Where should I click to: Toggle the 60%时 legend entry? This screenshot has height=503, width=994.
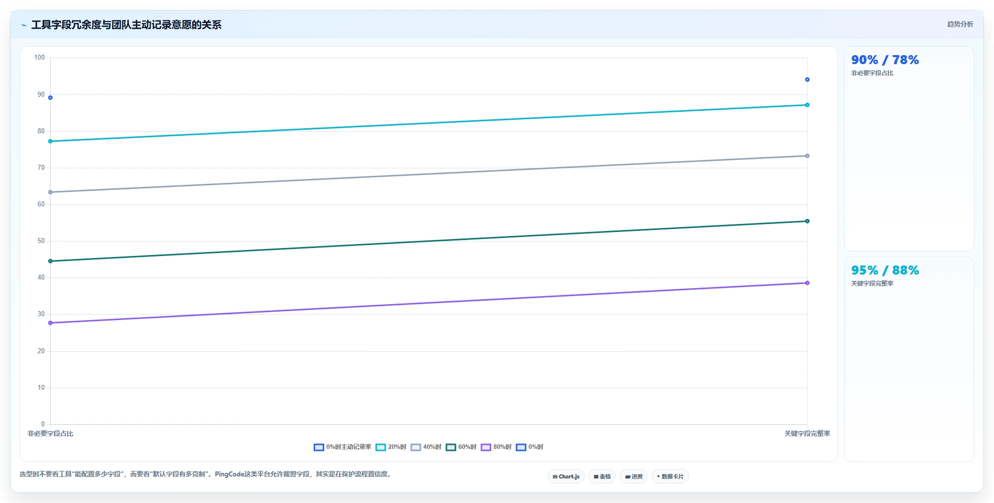[461, 447]
